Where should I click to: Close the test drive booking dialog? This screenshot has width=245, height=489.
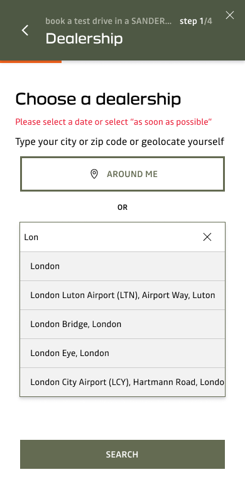click(230, 15)
